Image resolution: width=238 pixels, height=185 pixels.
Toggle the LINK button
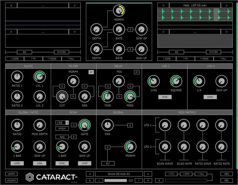click(x=40, y=163)
